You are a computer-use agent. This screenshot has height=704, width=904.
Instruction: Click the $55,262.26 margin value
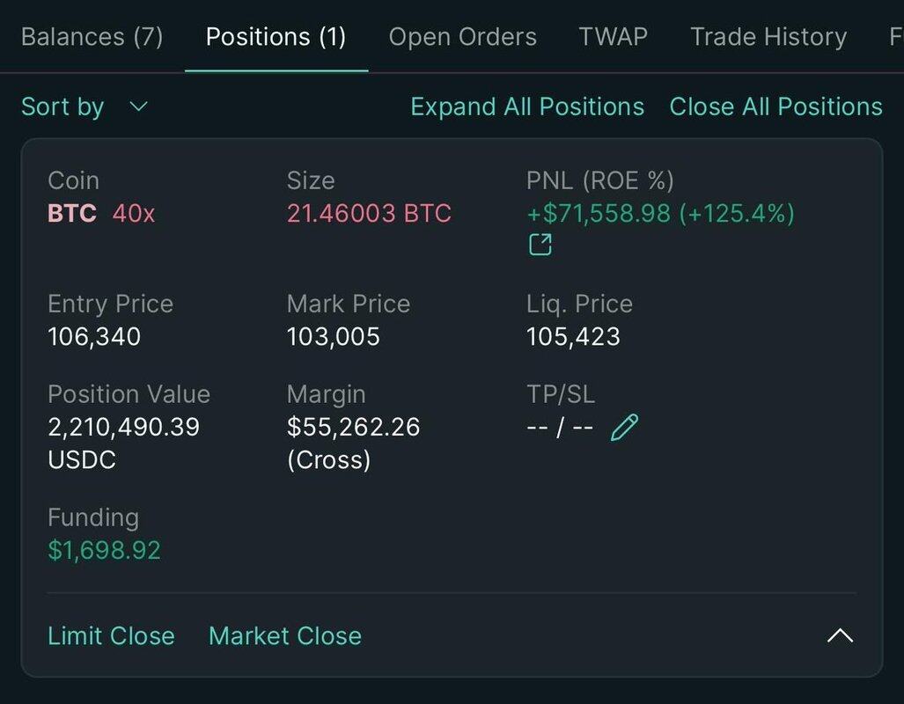coord(353,428)
